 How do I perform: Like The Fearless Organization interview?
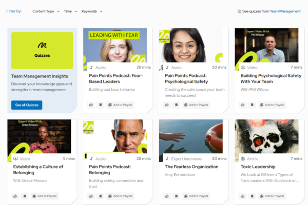click(167, 196)
